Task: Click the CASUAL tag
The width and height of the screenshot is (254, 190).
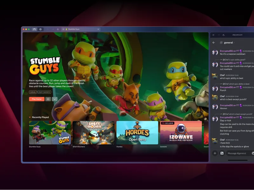Action: 33,92
